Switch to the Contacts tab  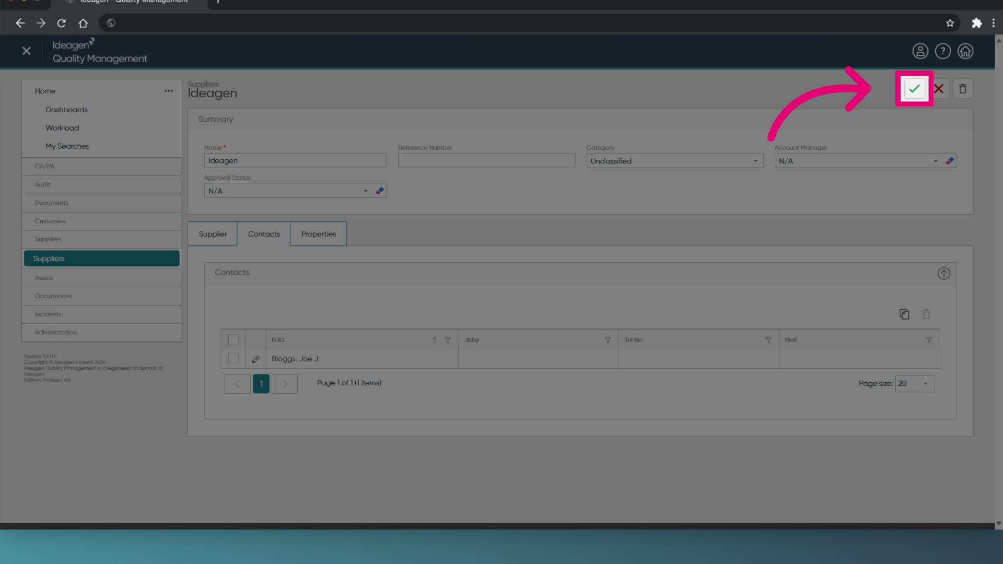tap(264, 234)
